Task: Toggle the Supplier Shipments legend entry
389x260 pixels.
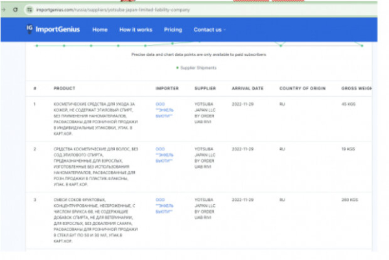Action: coord(196,67)
